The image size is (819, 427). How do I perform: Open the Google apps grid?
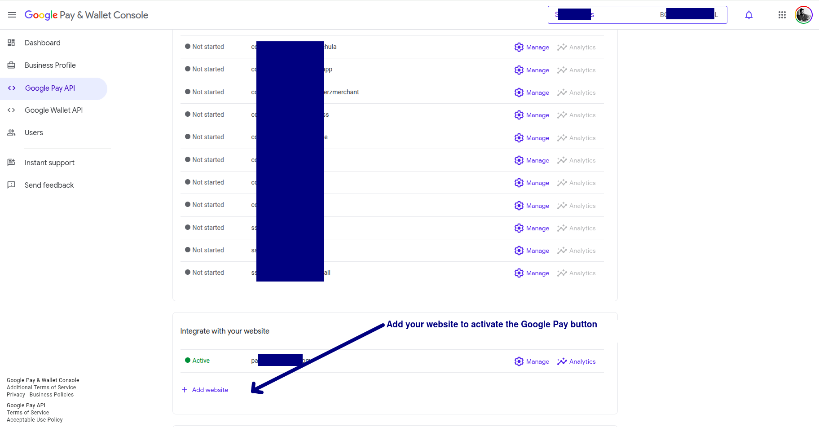tap(782, 15)
